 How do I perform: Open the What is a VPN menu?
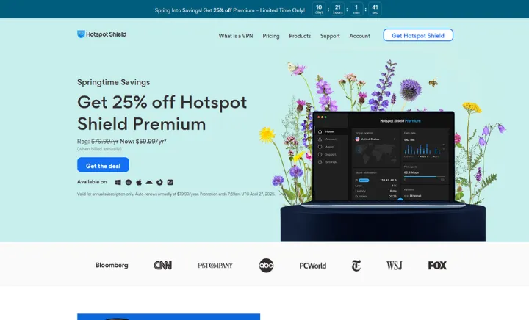coord(236,36)
